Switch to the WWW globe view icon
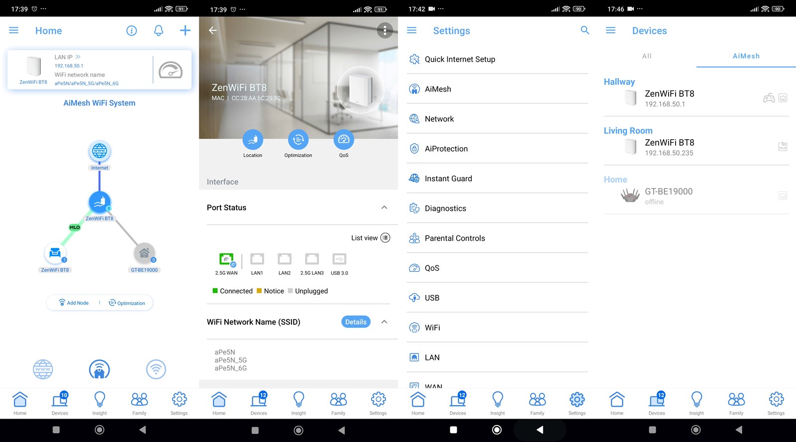796x442 pixels. pyautogui.click(x=43, y=369)
